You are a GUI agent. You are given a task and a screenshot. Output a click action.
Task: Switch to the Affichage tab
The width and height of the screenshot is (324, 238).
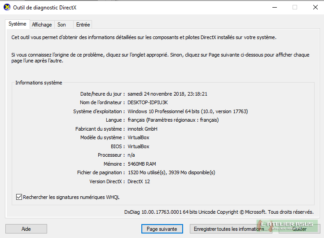(x=42, y=25)
